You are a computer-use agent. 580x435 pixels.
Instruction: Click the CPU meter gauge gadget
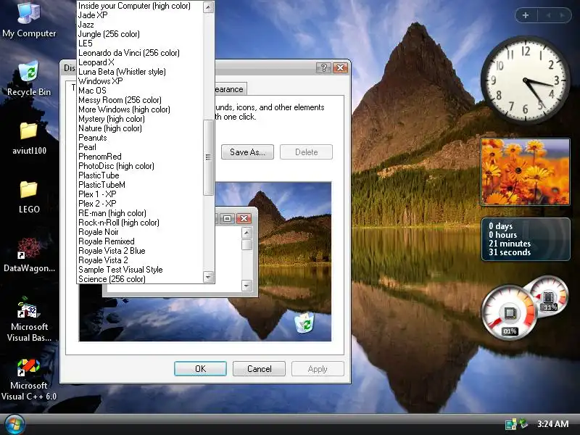tap(510, 312)
